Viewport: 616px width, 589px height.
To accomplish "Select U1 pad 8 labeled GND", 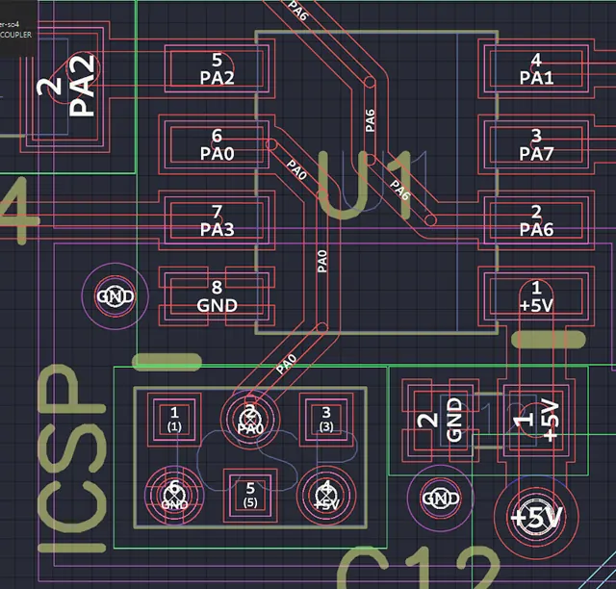I will [x=217, y=296].
